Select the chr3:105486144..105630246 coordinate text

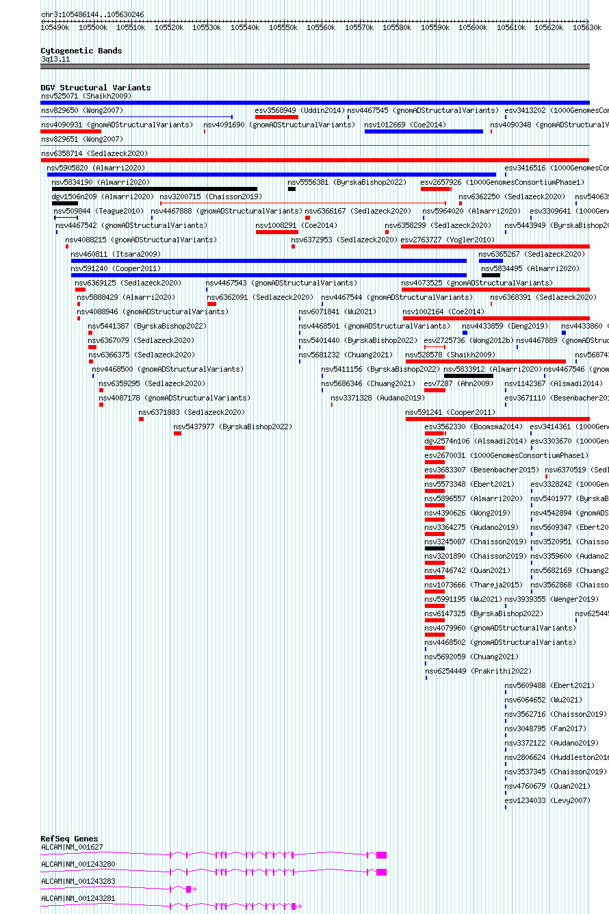[x=92, y=14]
